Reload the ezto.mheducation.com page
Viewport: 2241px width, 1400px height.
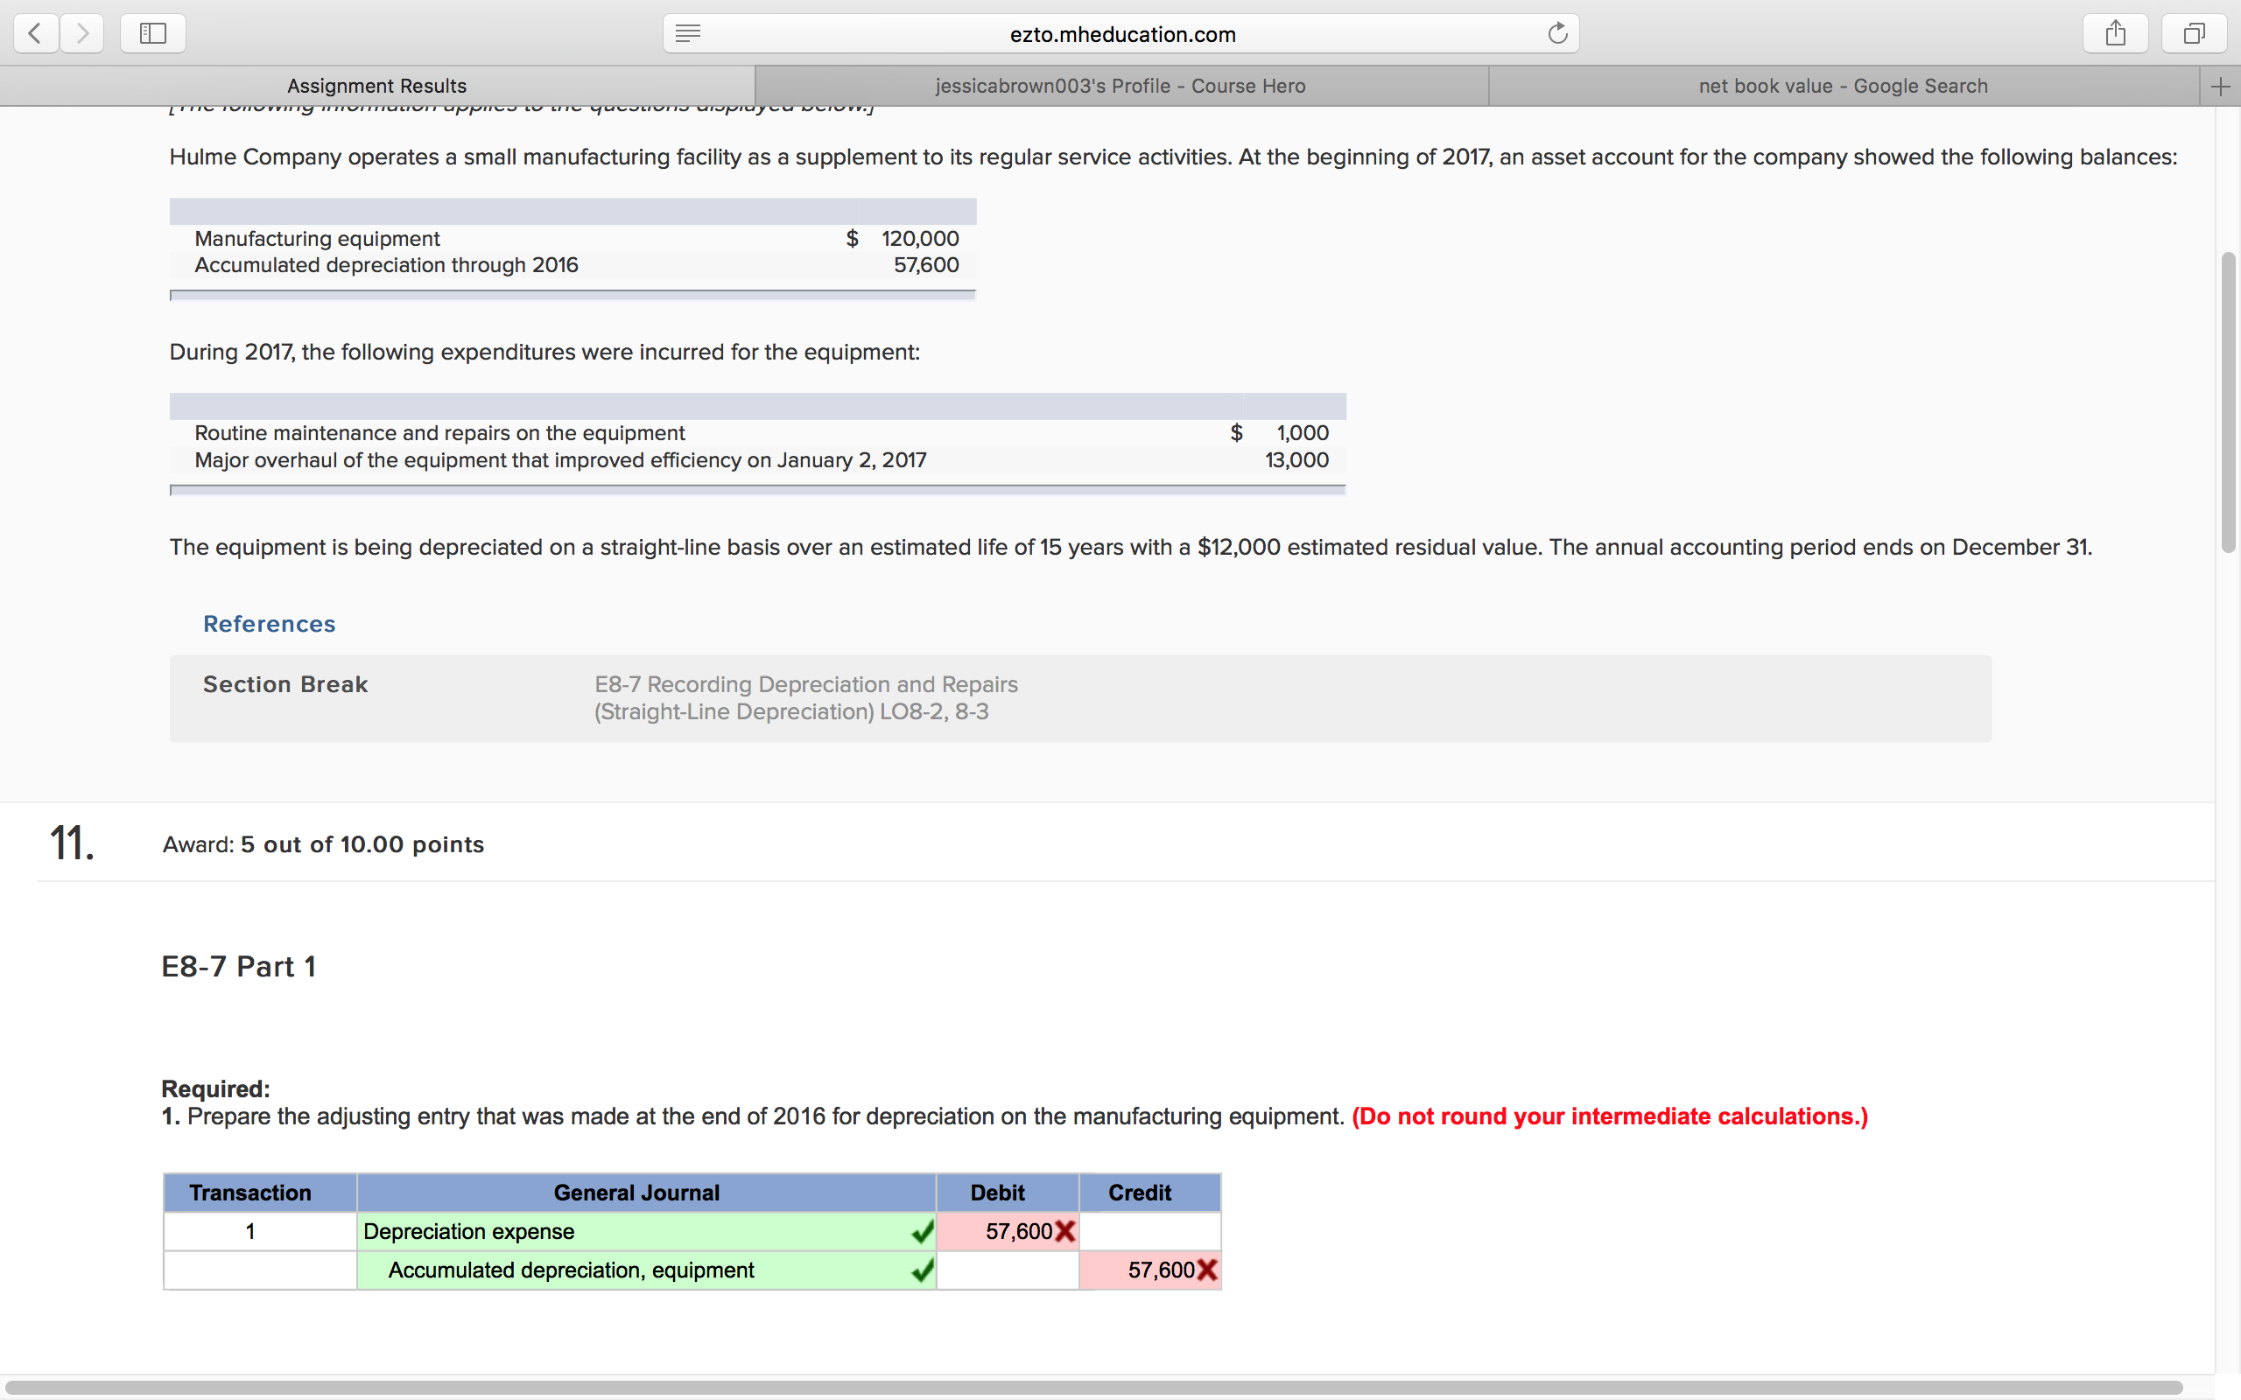tap(1557, 34)
